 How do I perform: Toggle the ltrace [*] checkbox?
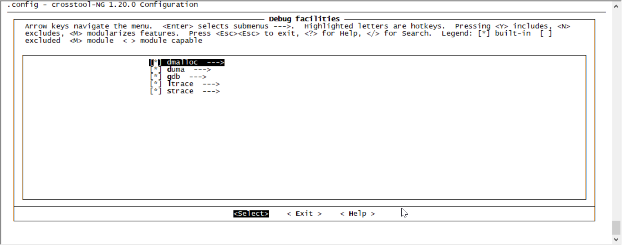pyautogui.click(x=156, y=84)
